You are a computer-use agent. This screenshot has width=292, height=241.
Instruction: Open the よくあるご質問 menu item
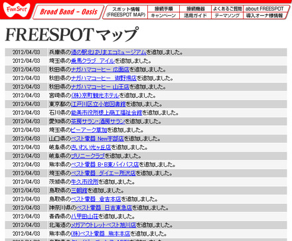click(x=227, y=9)
